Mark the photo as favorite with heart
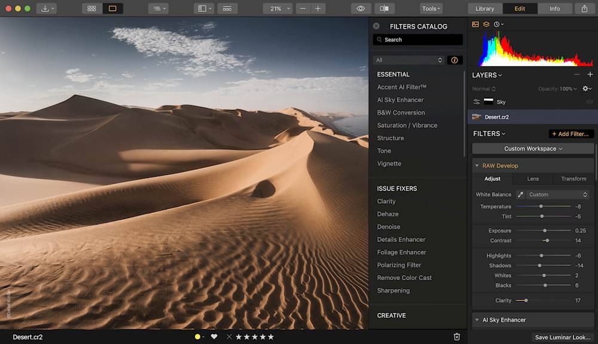This screenshot has width=598, height=344. [x=214, y=337]
